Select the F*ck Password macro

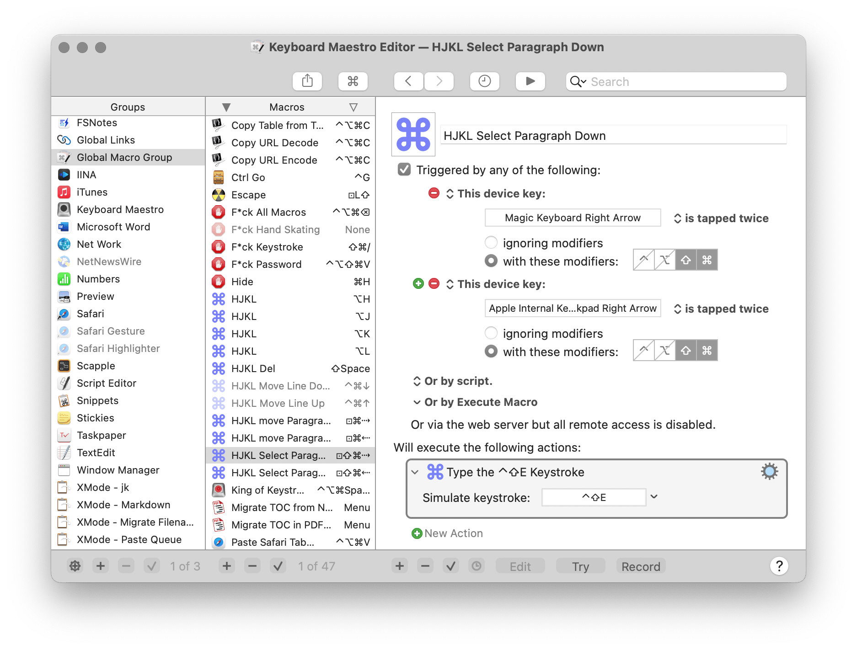pyautogui.click(x=291, y=264)
